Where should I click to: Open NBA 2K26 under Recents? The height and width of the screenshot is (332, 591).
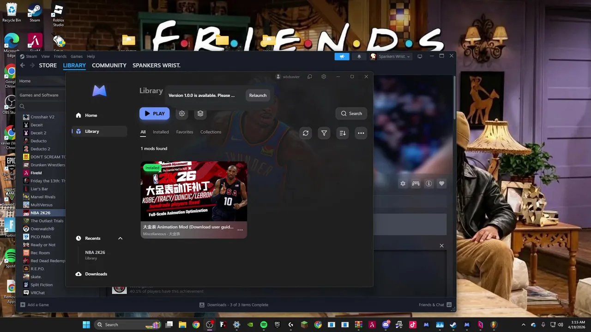click(95, 255)
